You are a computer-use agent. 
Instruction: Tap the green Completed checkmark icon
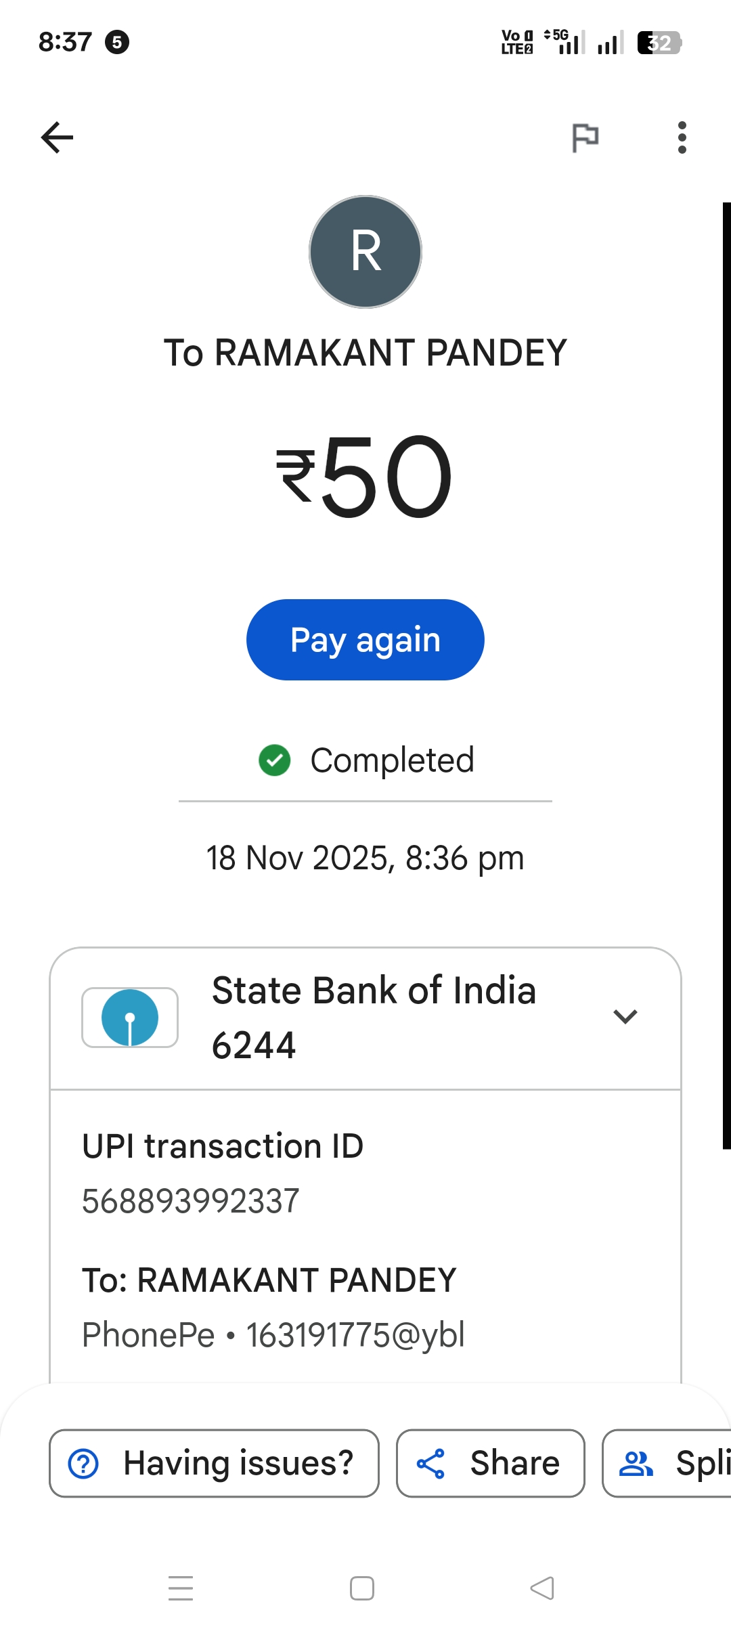(274, 760)
